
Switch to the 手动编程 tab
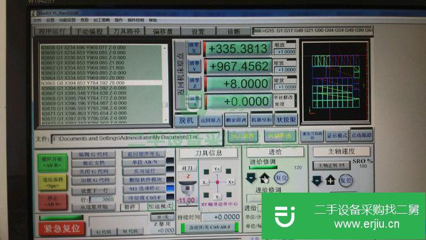click(x=89, y=31)
